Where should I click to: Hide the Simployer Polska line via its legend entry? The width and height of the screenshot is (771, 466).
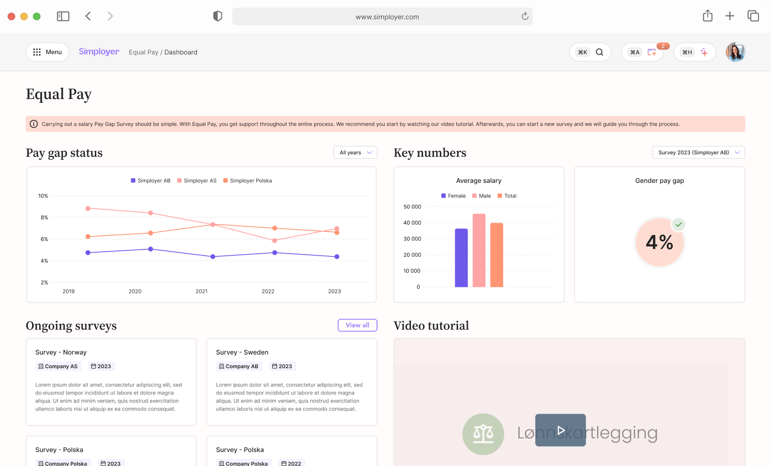pos(248,180)
